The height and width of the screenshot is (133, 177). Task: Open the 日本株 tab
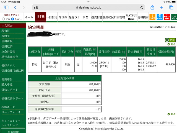[x=41, y=17]
